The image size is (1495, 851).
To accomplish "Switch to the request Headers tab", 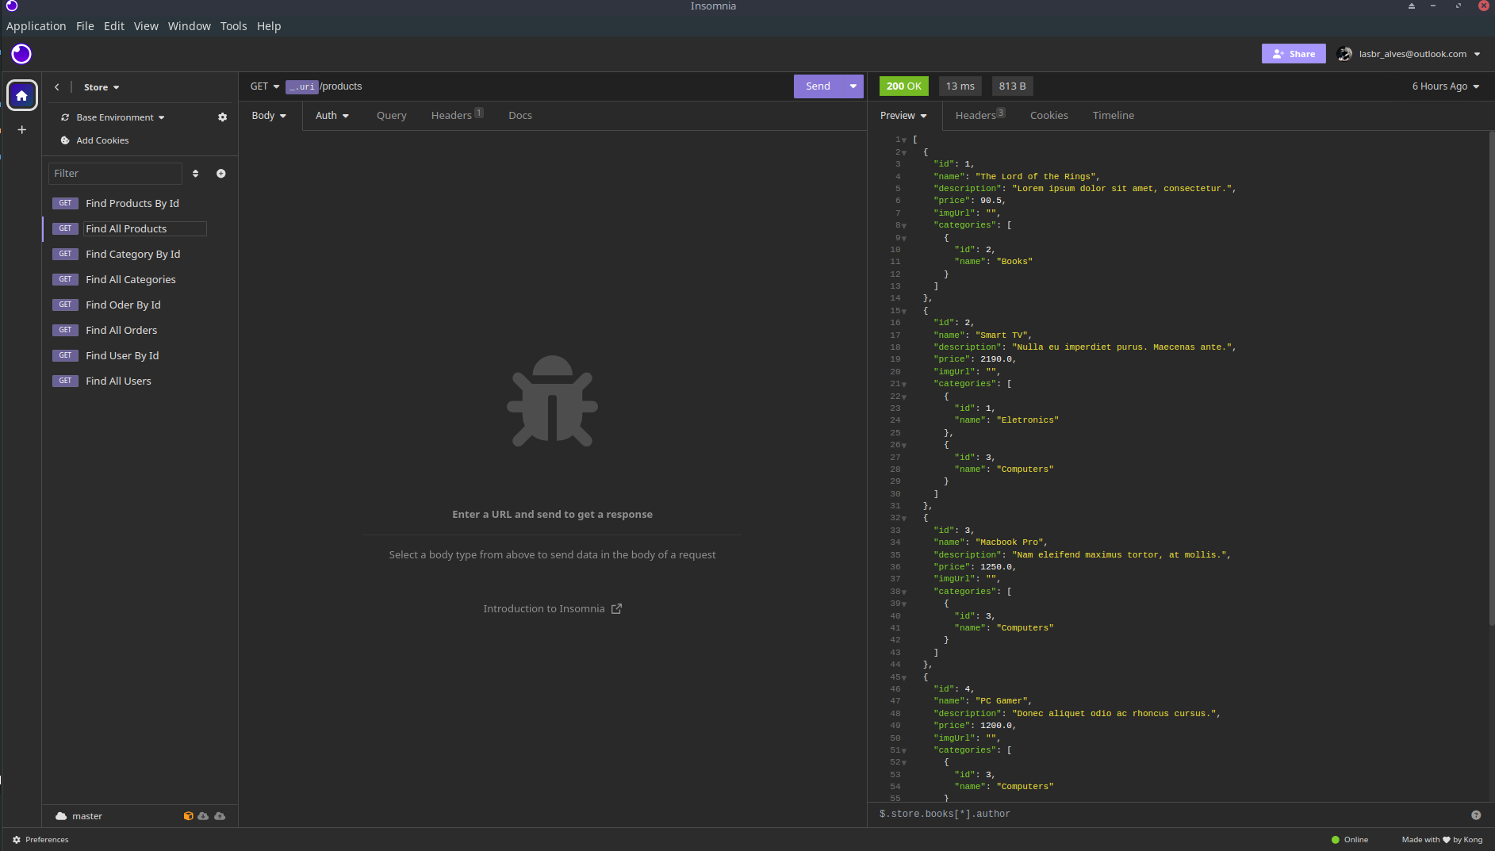I will click(457, 116).
